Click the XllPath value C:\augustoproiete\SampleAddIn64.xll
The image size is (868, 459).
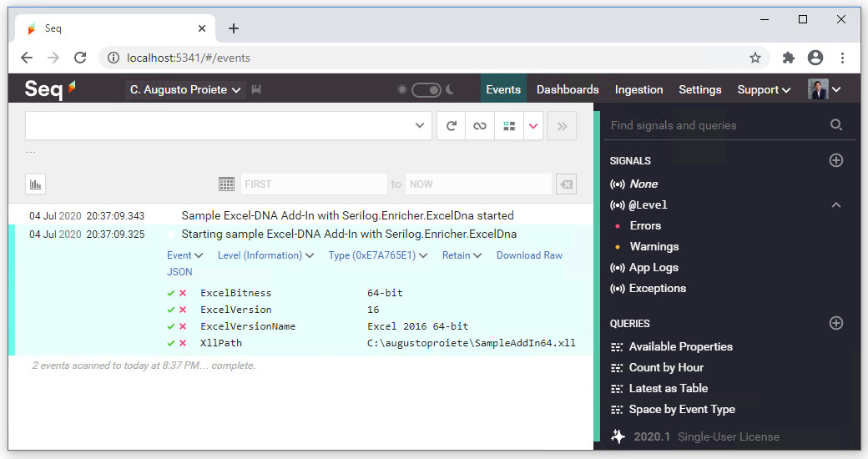(471, 343)
